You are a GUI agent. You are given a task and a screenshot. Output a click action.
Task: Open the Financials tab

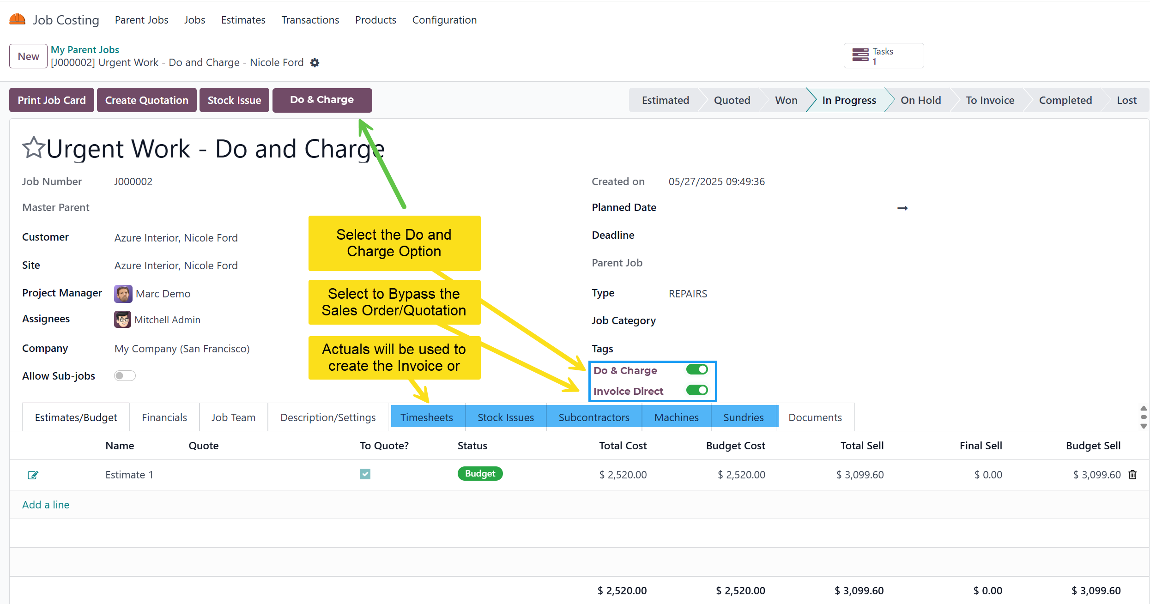(164, 417)
